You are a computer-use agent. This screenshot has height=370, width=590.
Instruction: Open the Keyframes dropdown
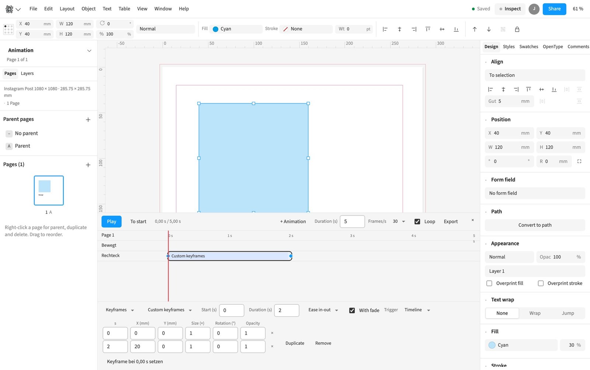pyautogui.click(x=120, y=310)
